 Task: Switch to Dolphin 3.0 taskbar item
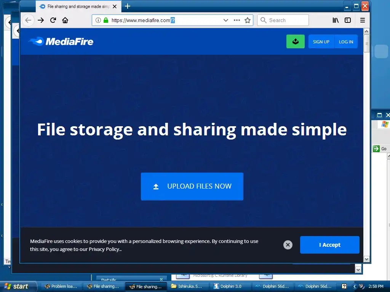(230, 286)
